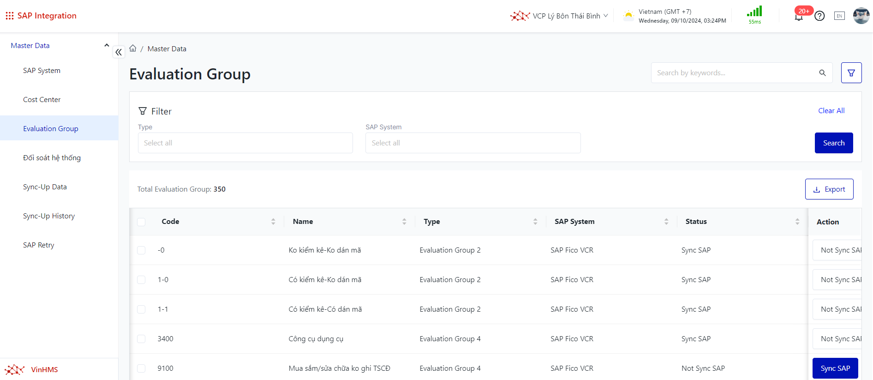
Task: Click the home breadcrumb icon
Action: point(133,48)
